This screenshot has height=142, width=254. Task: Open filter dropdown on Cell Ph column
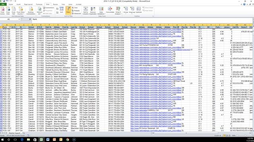(239, 27)
